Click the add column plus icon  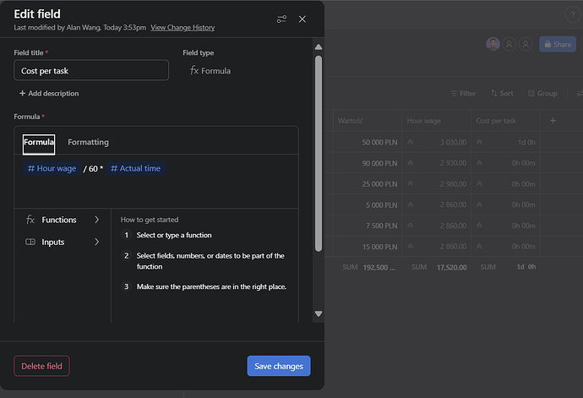(x=553, y=121)
